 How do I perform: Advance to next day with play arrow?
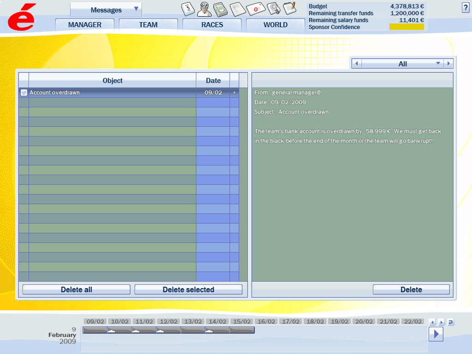tap(436, 334)
